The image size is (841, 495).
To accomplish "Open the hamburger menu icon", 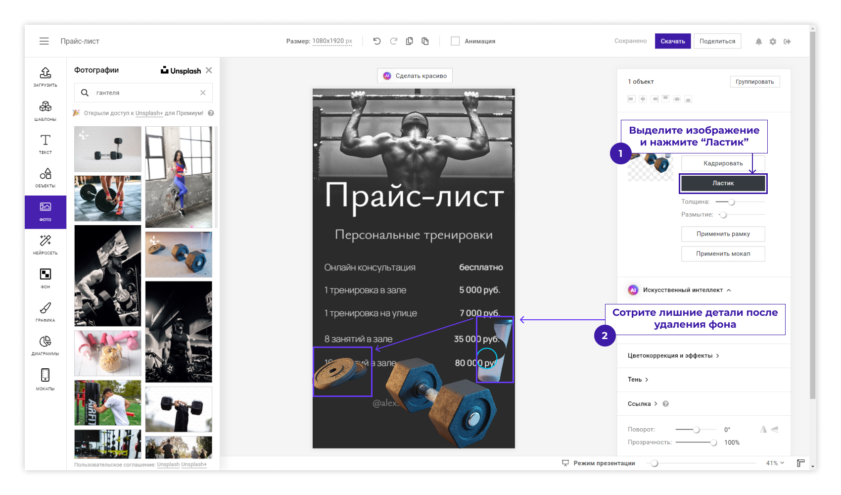I will click(44, 41).
